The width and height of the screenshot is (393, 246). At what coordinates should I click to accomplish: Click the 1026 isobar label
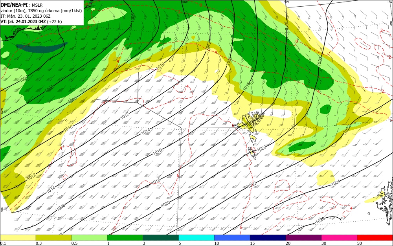tap(320, 220)
